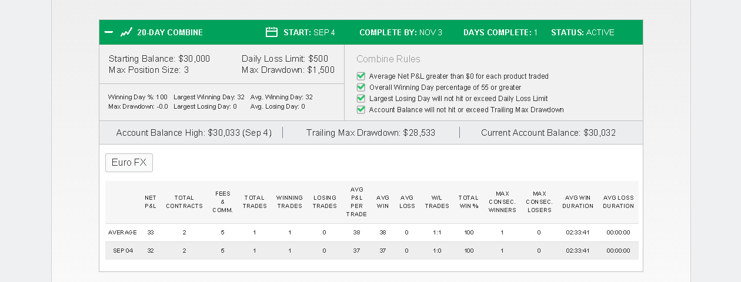Click the NET P&L column header
The image size is (741, 282).
click(151, 202)
